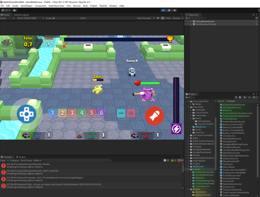Viewport: 260px width, 197px height.
Task: Expand the Firebase folder
Action: tap(188, 147)
